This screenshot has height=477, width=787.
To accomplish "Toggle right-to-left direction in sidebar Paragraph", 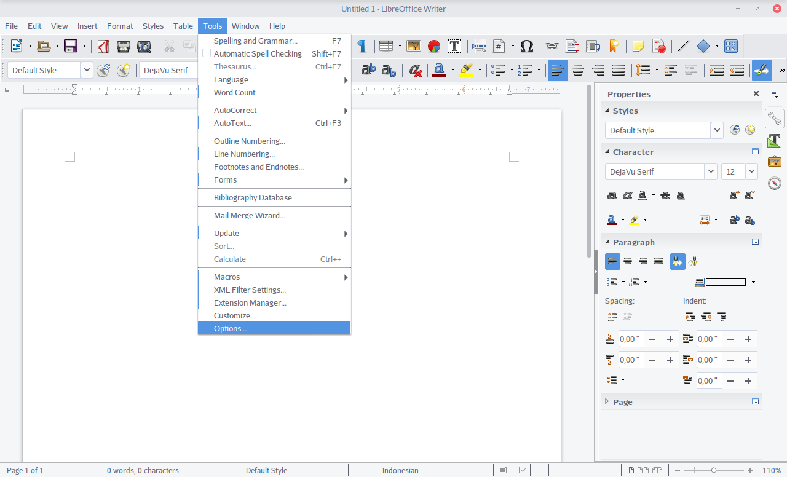I will [x=694, y=261].
